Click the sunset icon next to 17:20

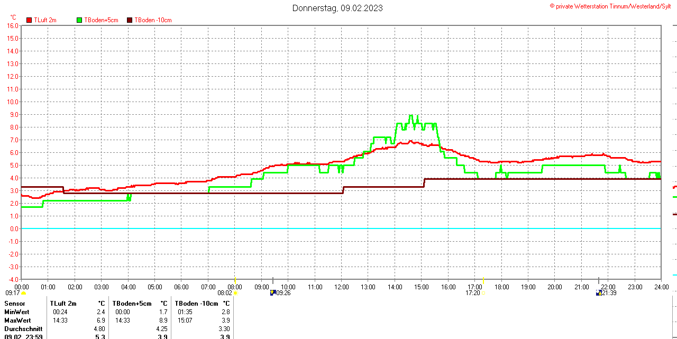[x=483, y=292]
